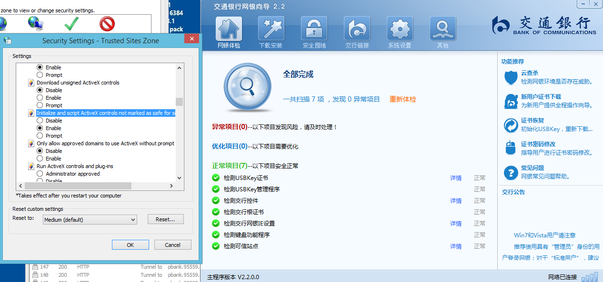Select Prompt for Download unsigned ActiveX controls
This screenshot has height=282, width=603.
40,105
